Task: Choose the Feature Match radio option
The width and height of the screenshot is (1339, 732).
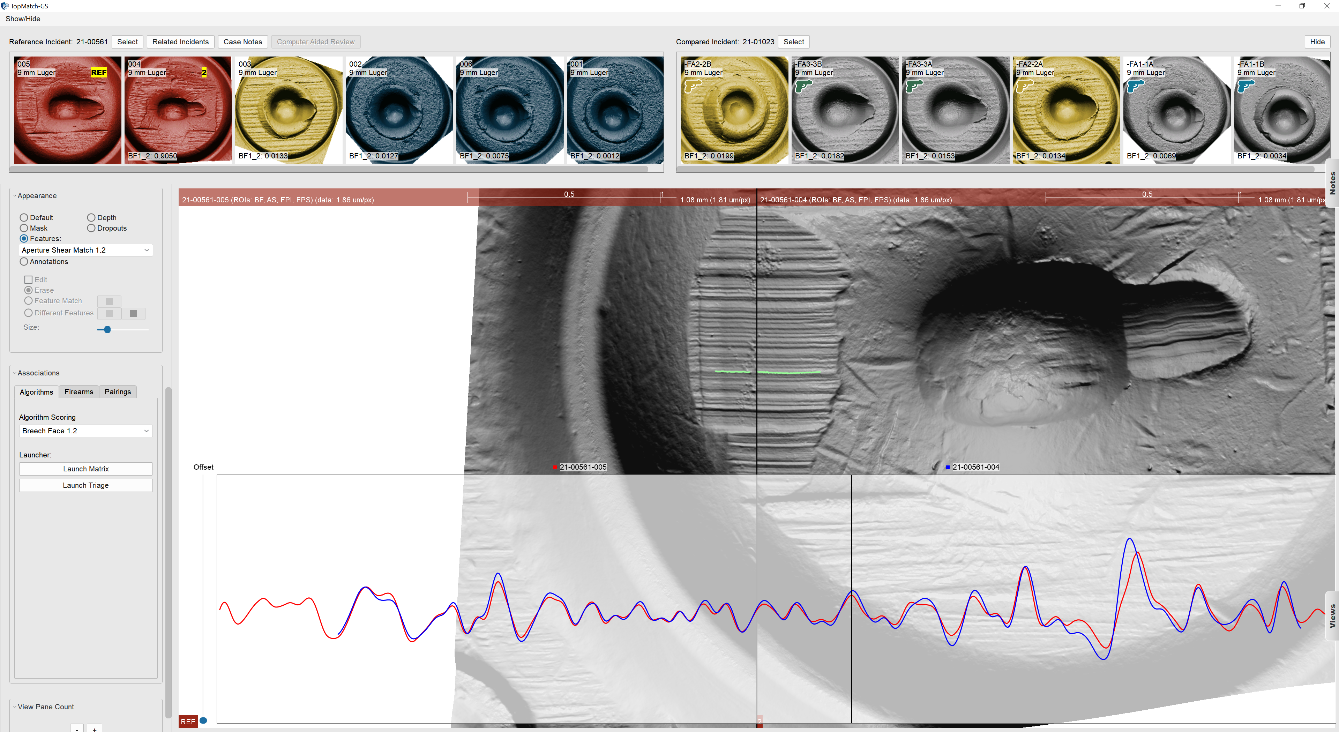Action: tap(29, 300)
